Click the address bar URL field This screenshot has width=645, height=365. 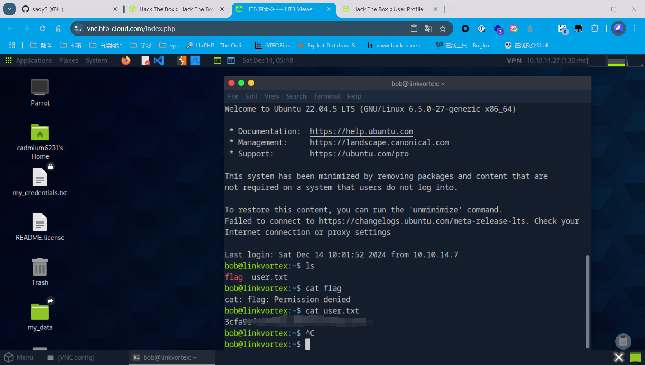(244, 28)
